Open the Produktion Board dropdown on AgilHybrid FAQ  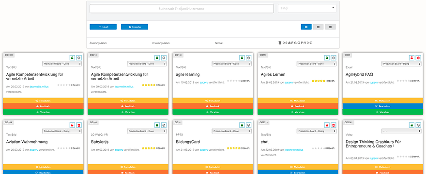coord(401,64)
